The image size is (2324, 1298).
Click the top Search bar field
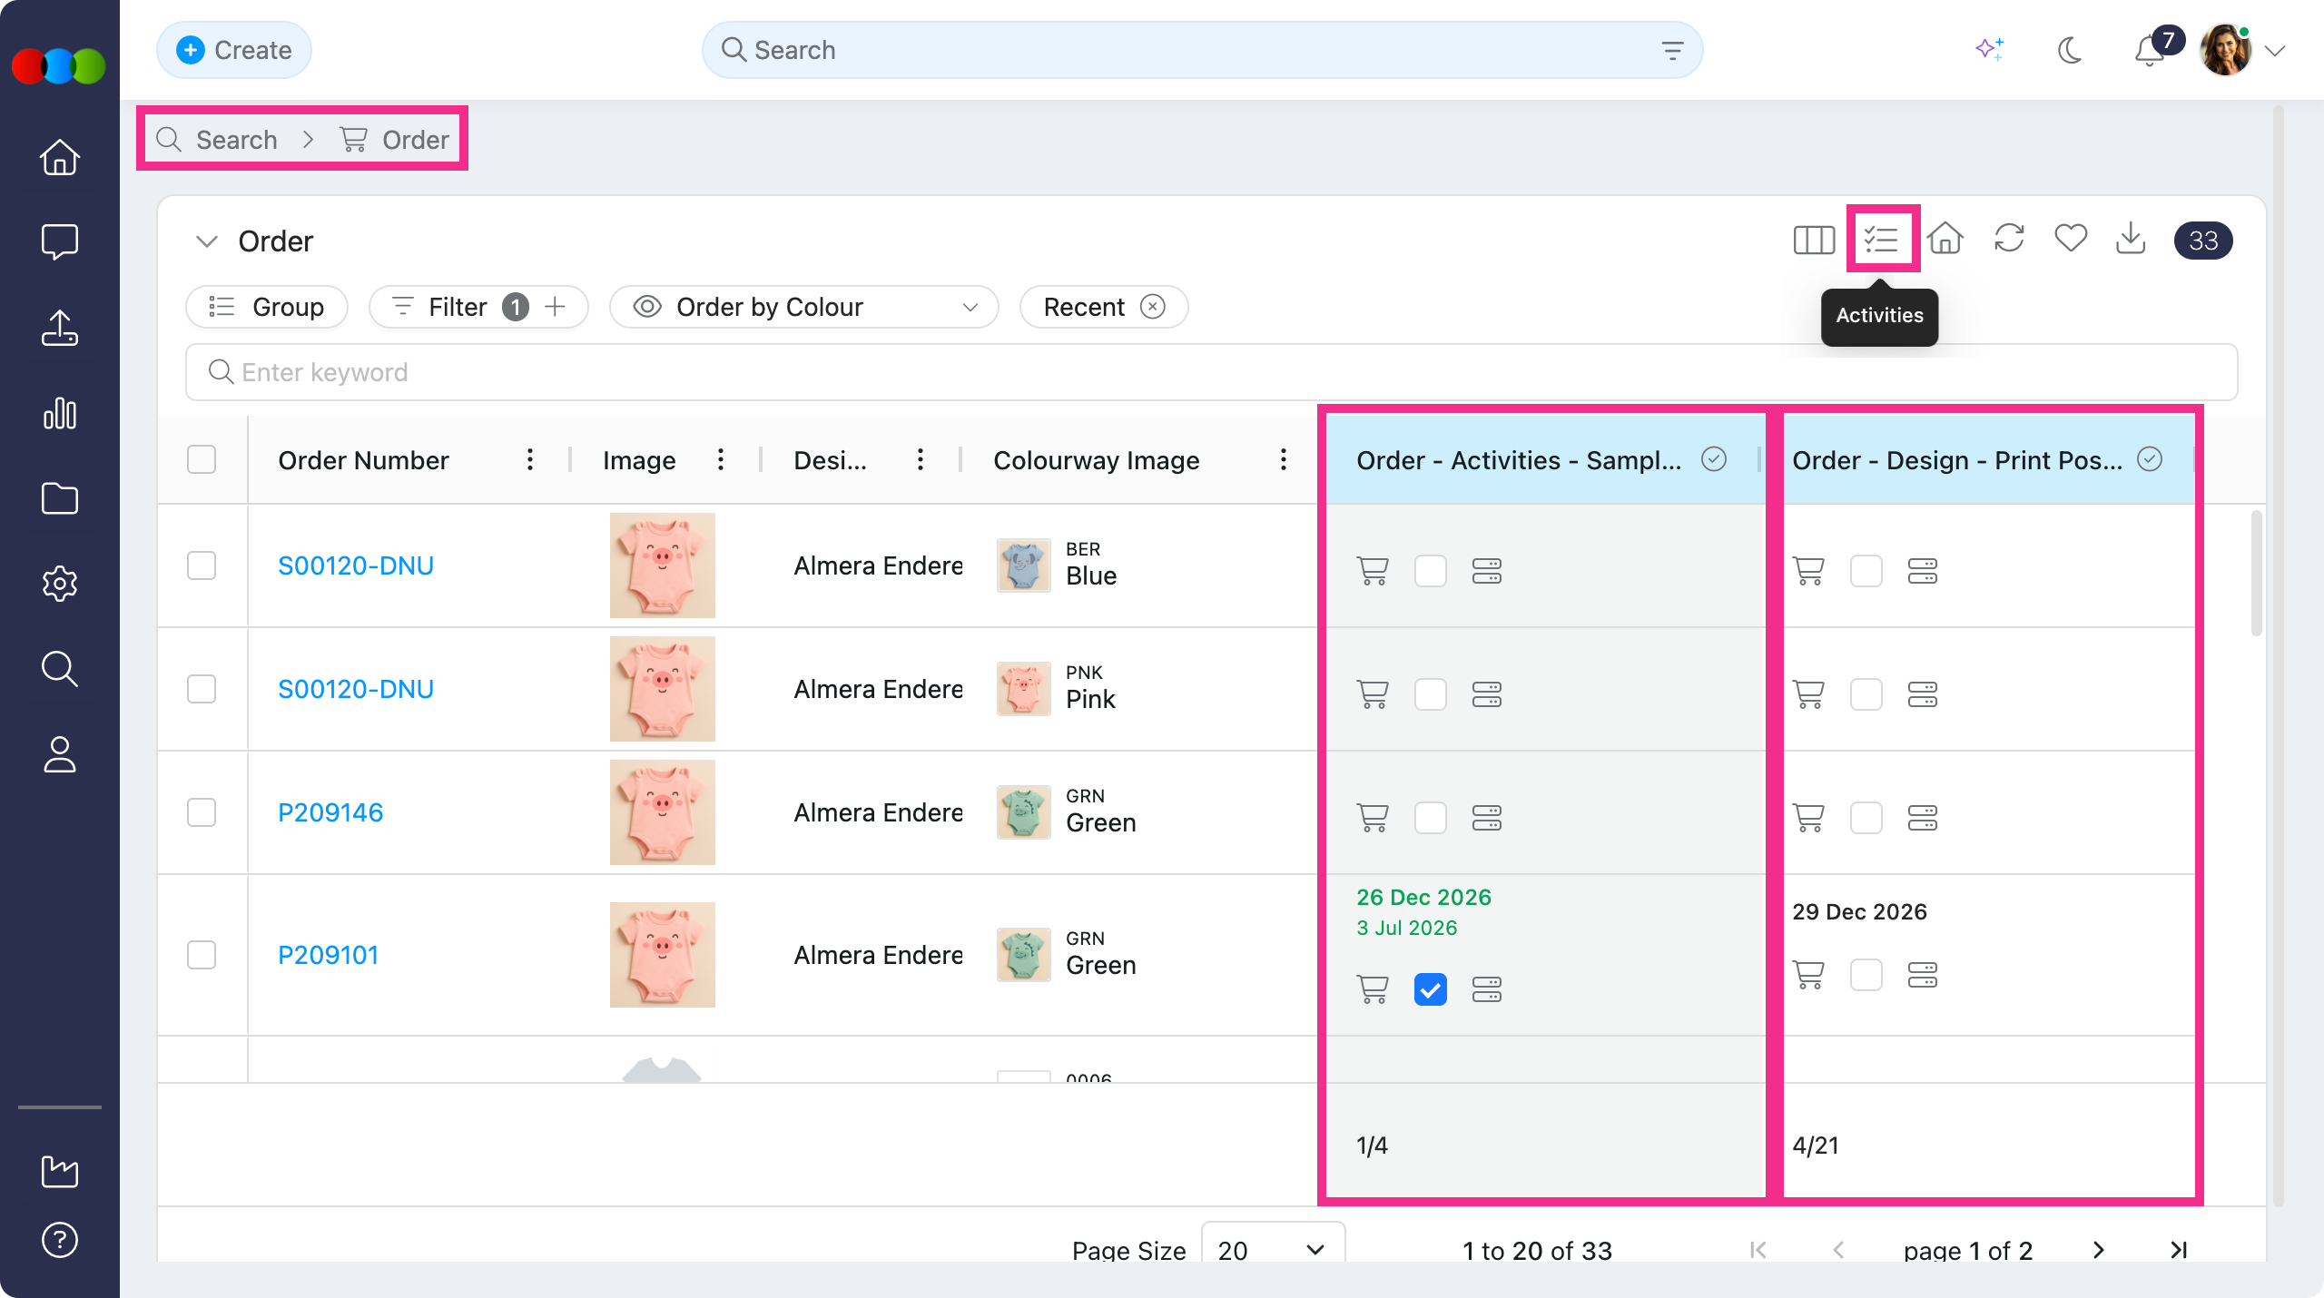[x=1202, y=50]
